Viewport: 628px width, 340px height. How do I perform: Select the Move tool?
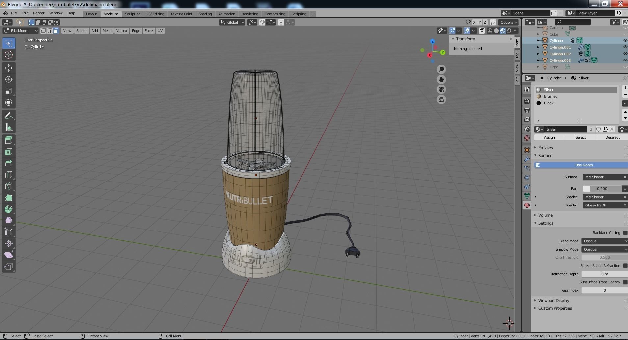pos(9,68)
